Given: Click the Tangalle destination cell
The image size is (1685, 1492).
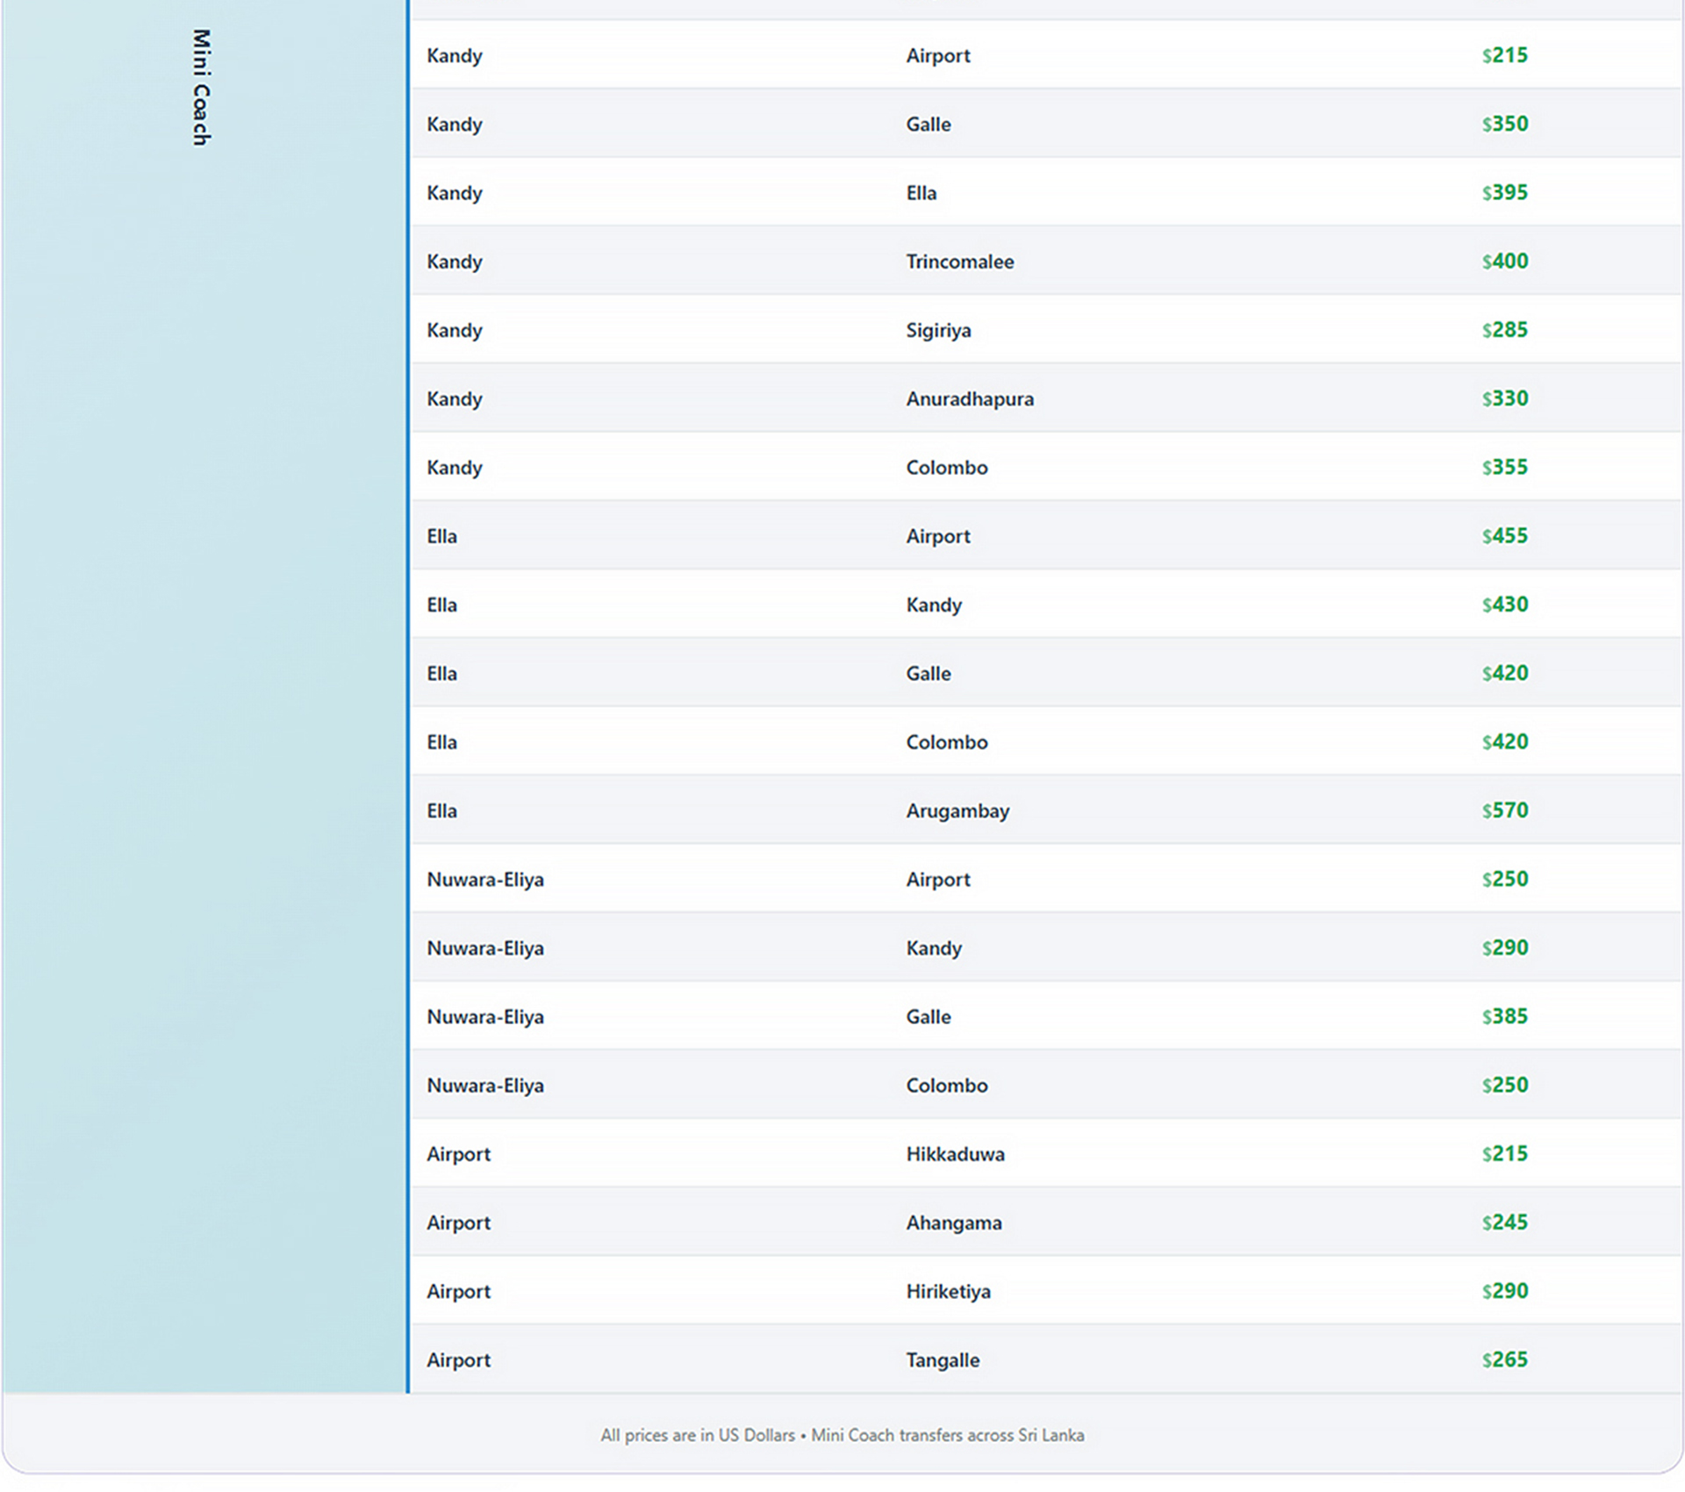Looking at the screenshot, I should 943,1359.
